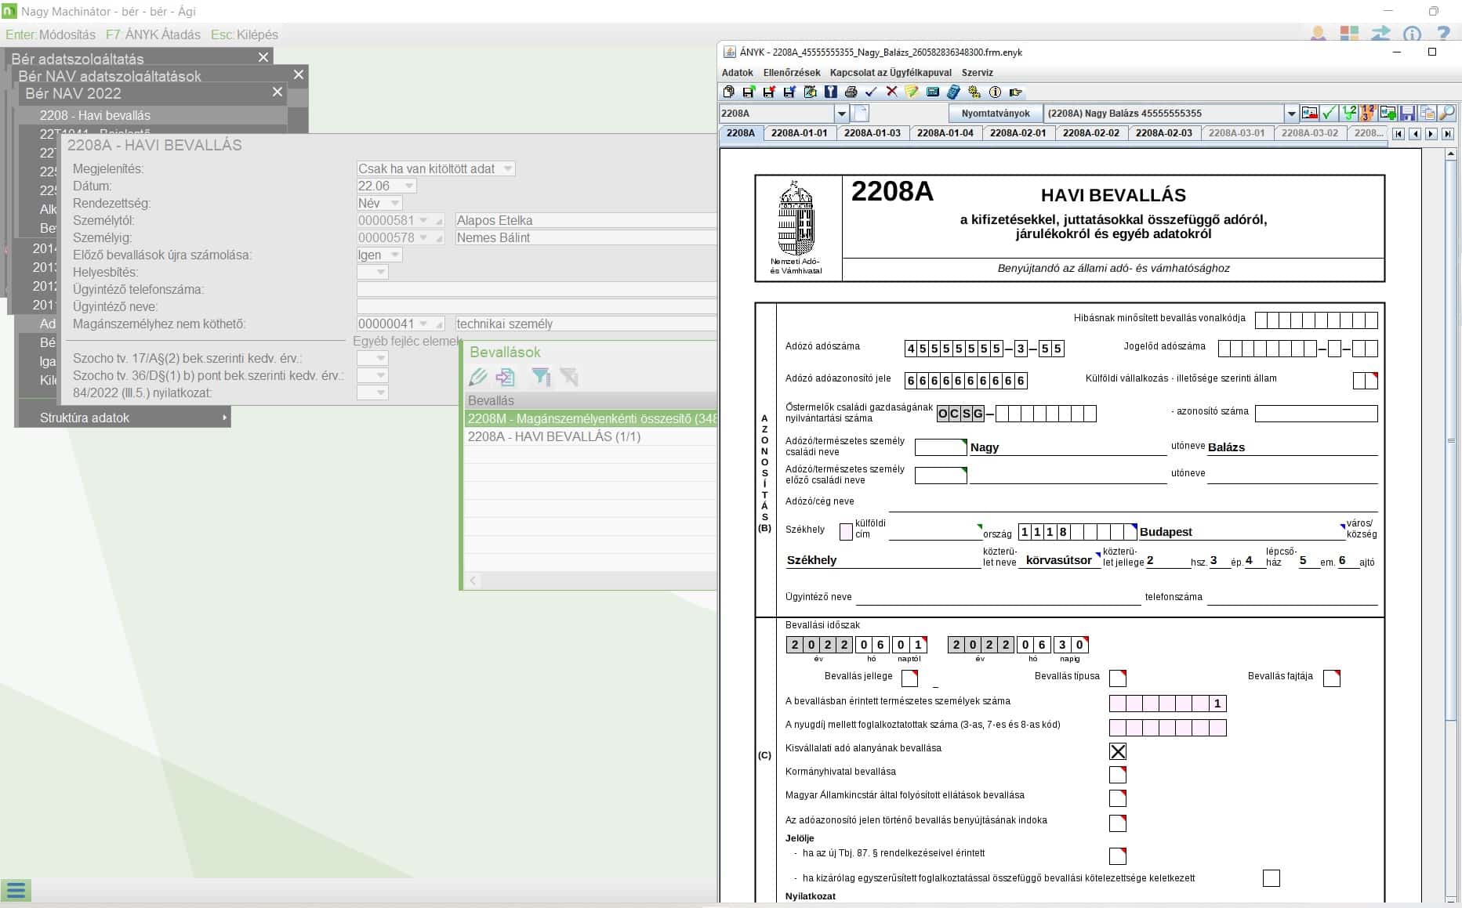Check the Kormányhivatal bevallása checkbox
The width and height of the screenshot is (1462, 908).
(1118, 775)
